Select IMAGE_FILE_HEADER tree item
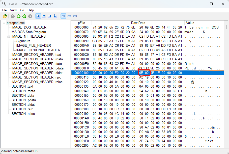229x154 pixels. (34, 45)
